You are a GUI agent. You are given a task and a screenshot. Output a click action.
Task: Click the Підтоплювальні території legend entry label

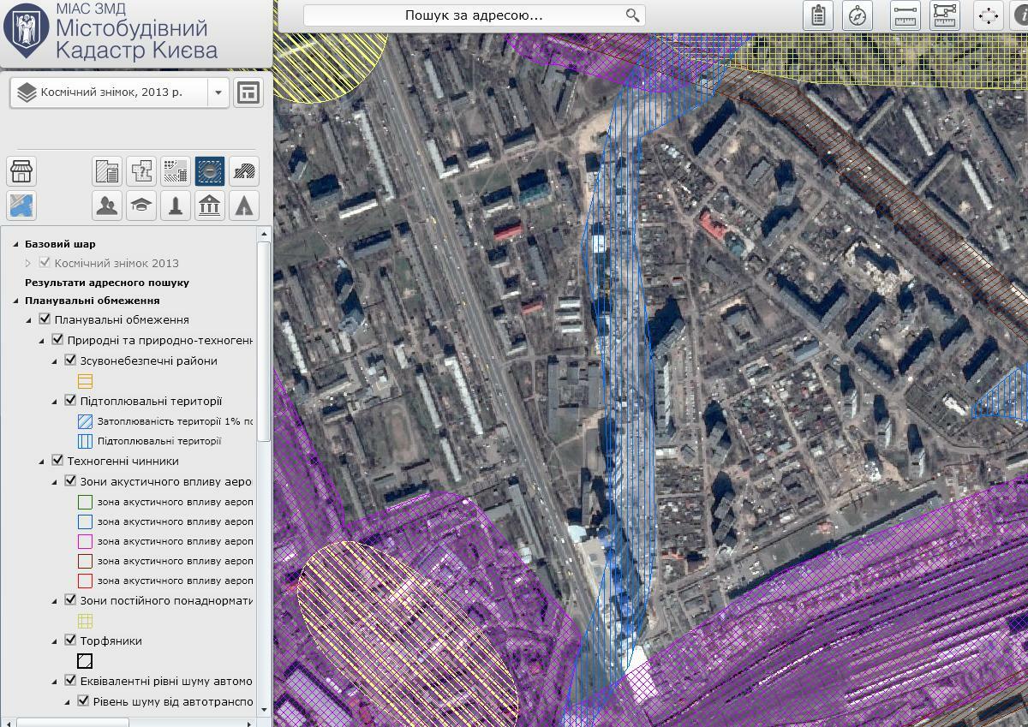click(159, 441)
